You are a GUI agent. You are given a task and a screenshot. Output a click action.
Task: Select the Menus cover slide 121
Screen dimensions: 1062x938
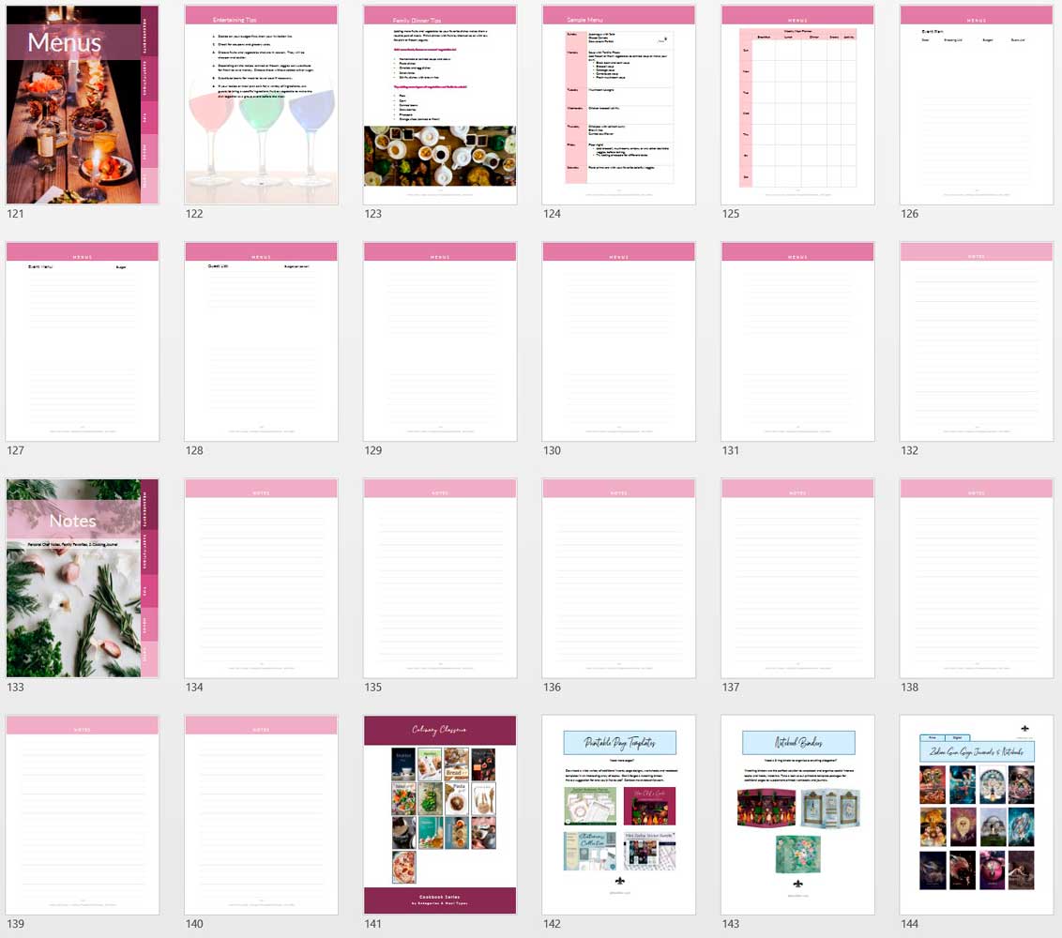pos(83,104)
